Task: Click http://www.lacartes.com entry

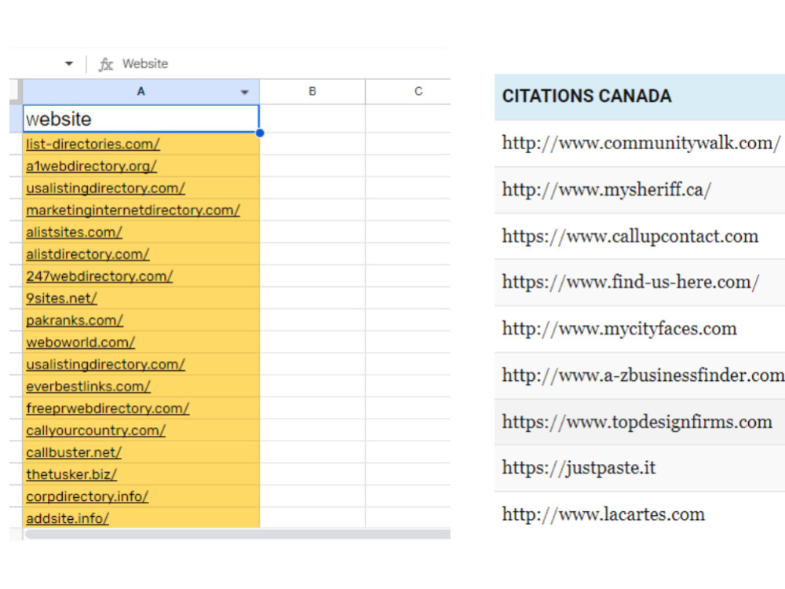Action: click(603, 514)
